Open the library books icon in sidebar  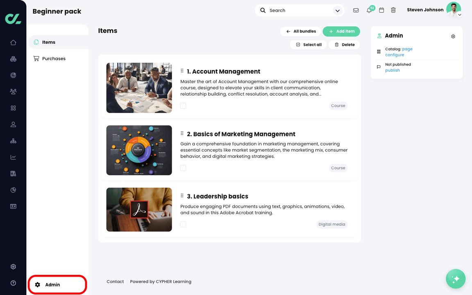13,173
